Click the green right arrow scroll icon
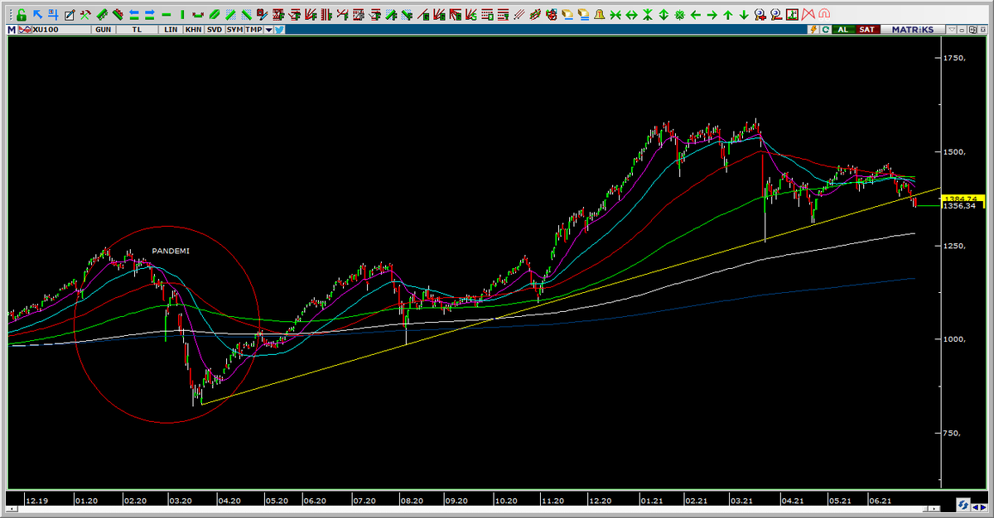Screen dimensions: 994x518 tap(711, 13)
